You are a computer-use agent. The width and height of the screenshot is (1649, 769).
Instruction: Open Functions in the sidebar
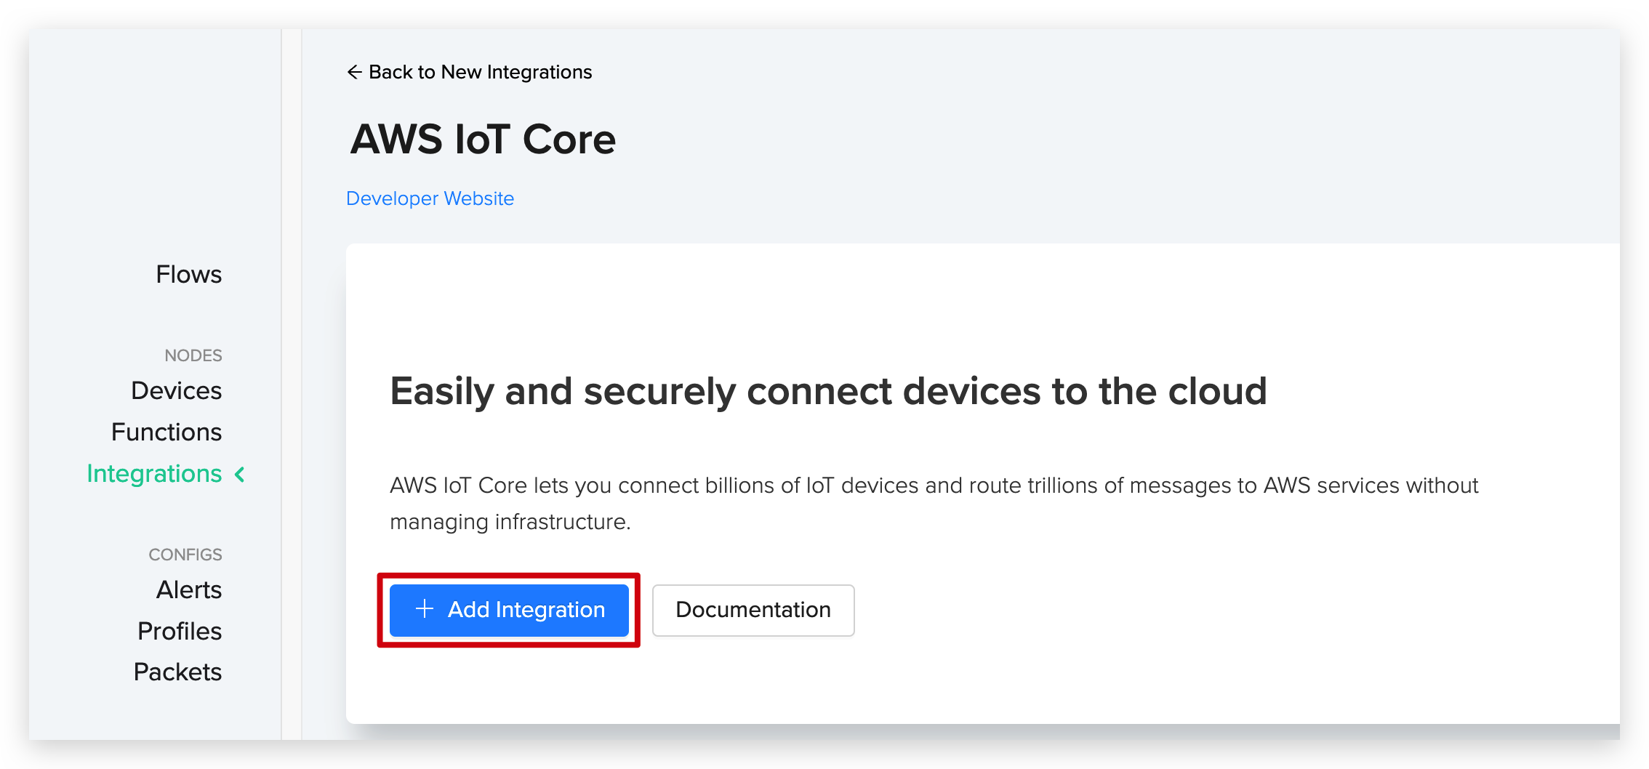click(x=166, y=432)
